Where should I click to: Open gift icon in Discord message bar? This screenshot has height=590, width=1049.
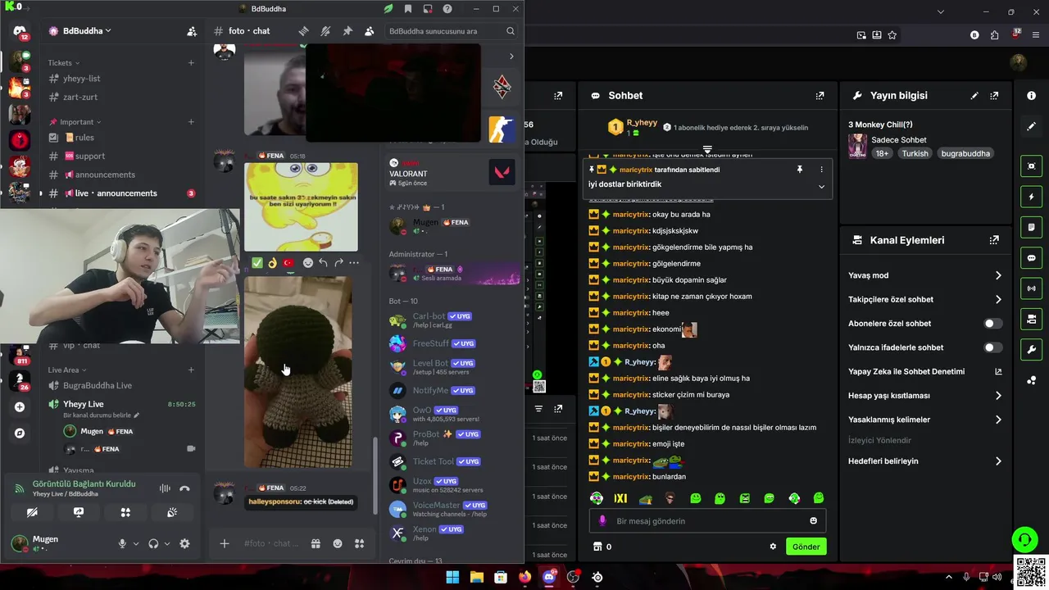coord(316,543)
